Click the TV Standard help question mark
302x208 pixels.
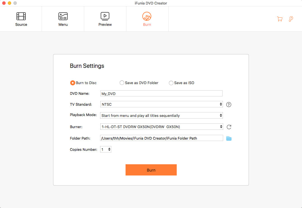point(229,105)
